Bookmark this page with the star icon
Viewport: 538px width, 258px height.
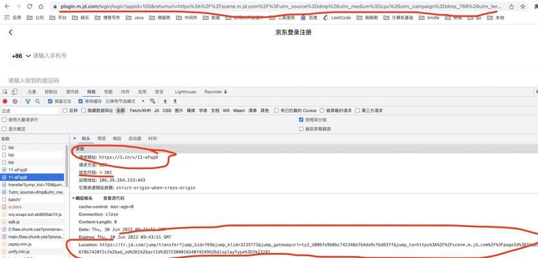click(523, 6)
